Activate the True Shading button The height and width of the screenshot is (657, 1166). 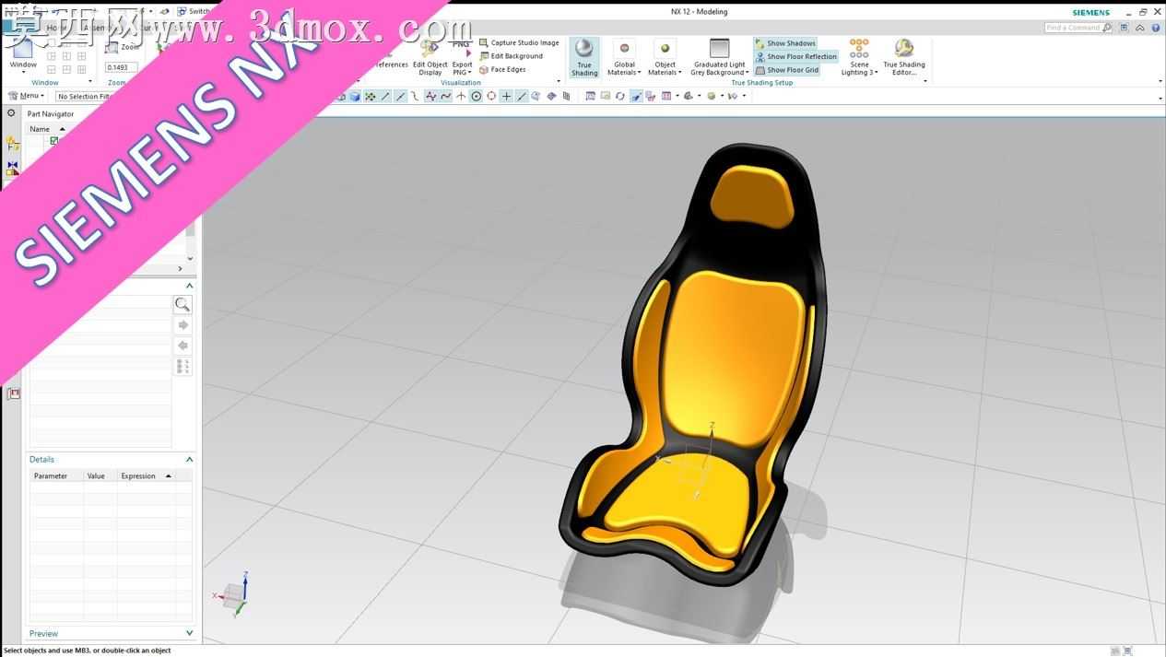click(584, 57)
